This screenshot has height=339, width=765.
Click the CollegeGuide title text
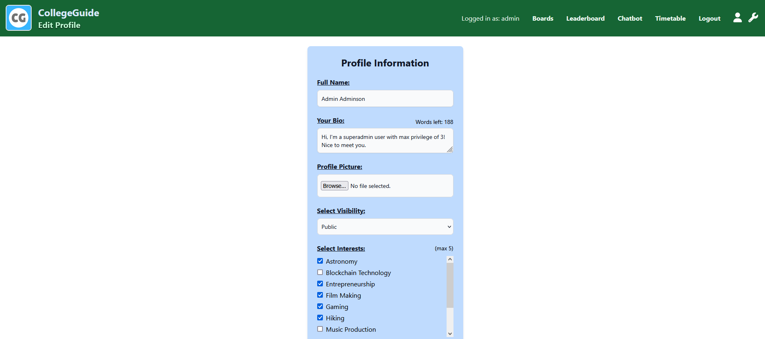pyautogui.click(x=69, y=13)
